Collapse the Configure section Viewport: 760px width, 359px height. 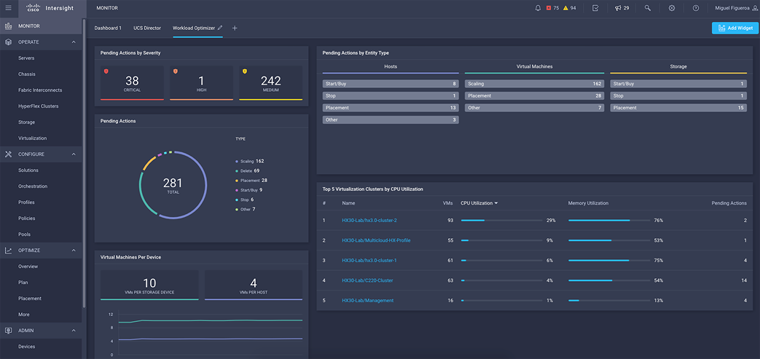[74, 154]
